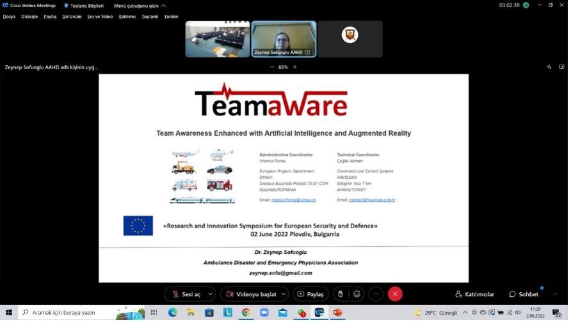Open audio options arrow beside Sesi aç
Image resolution: width=571 pixels, height=323 pixels.
(x=211, y=294)
